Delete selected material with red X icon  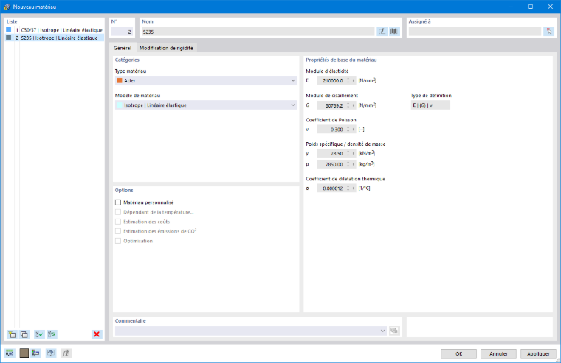97,334
